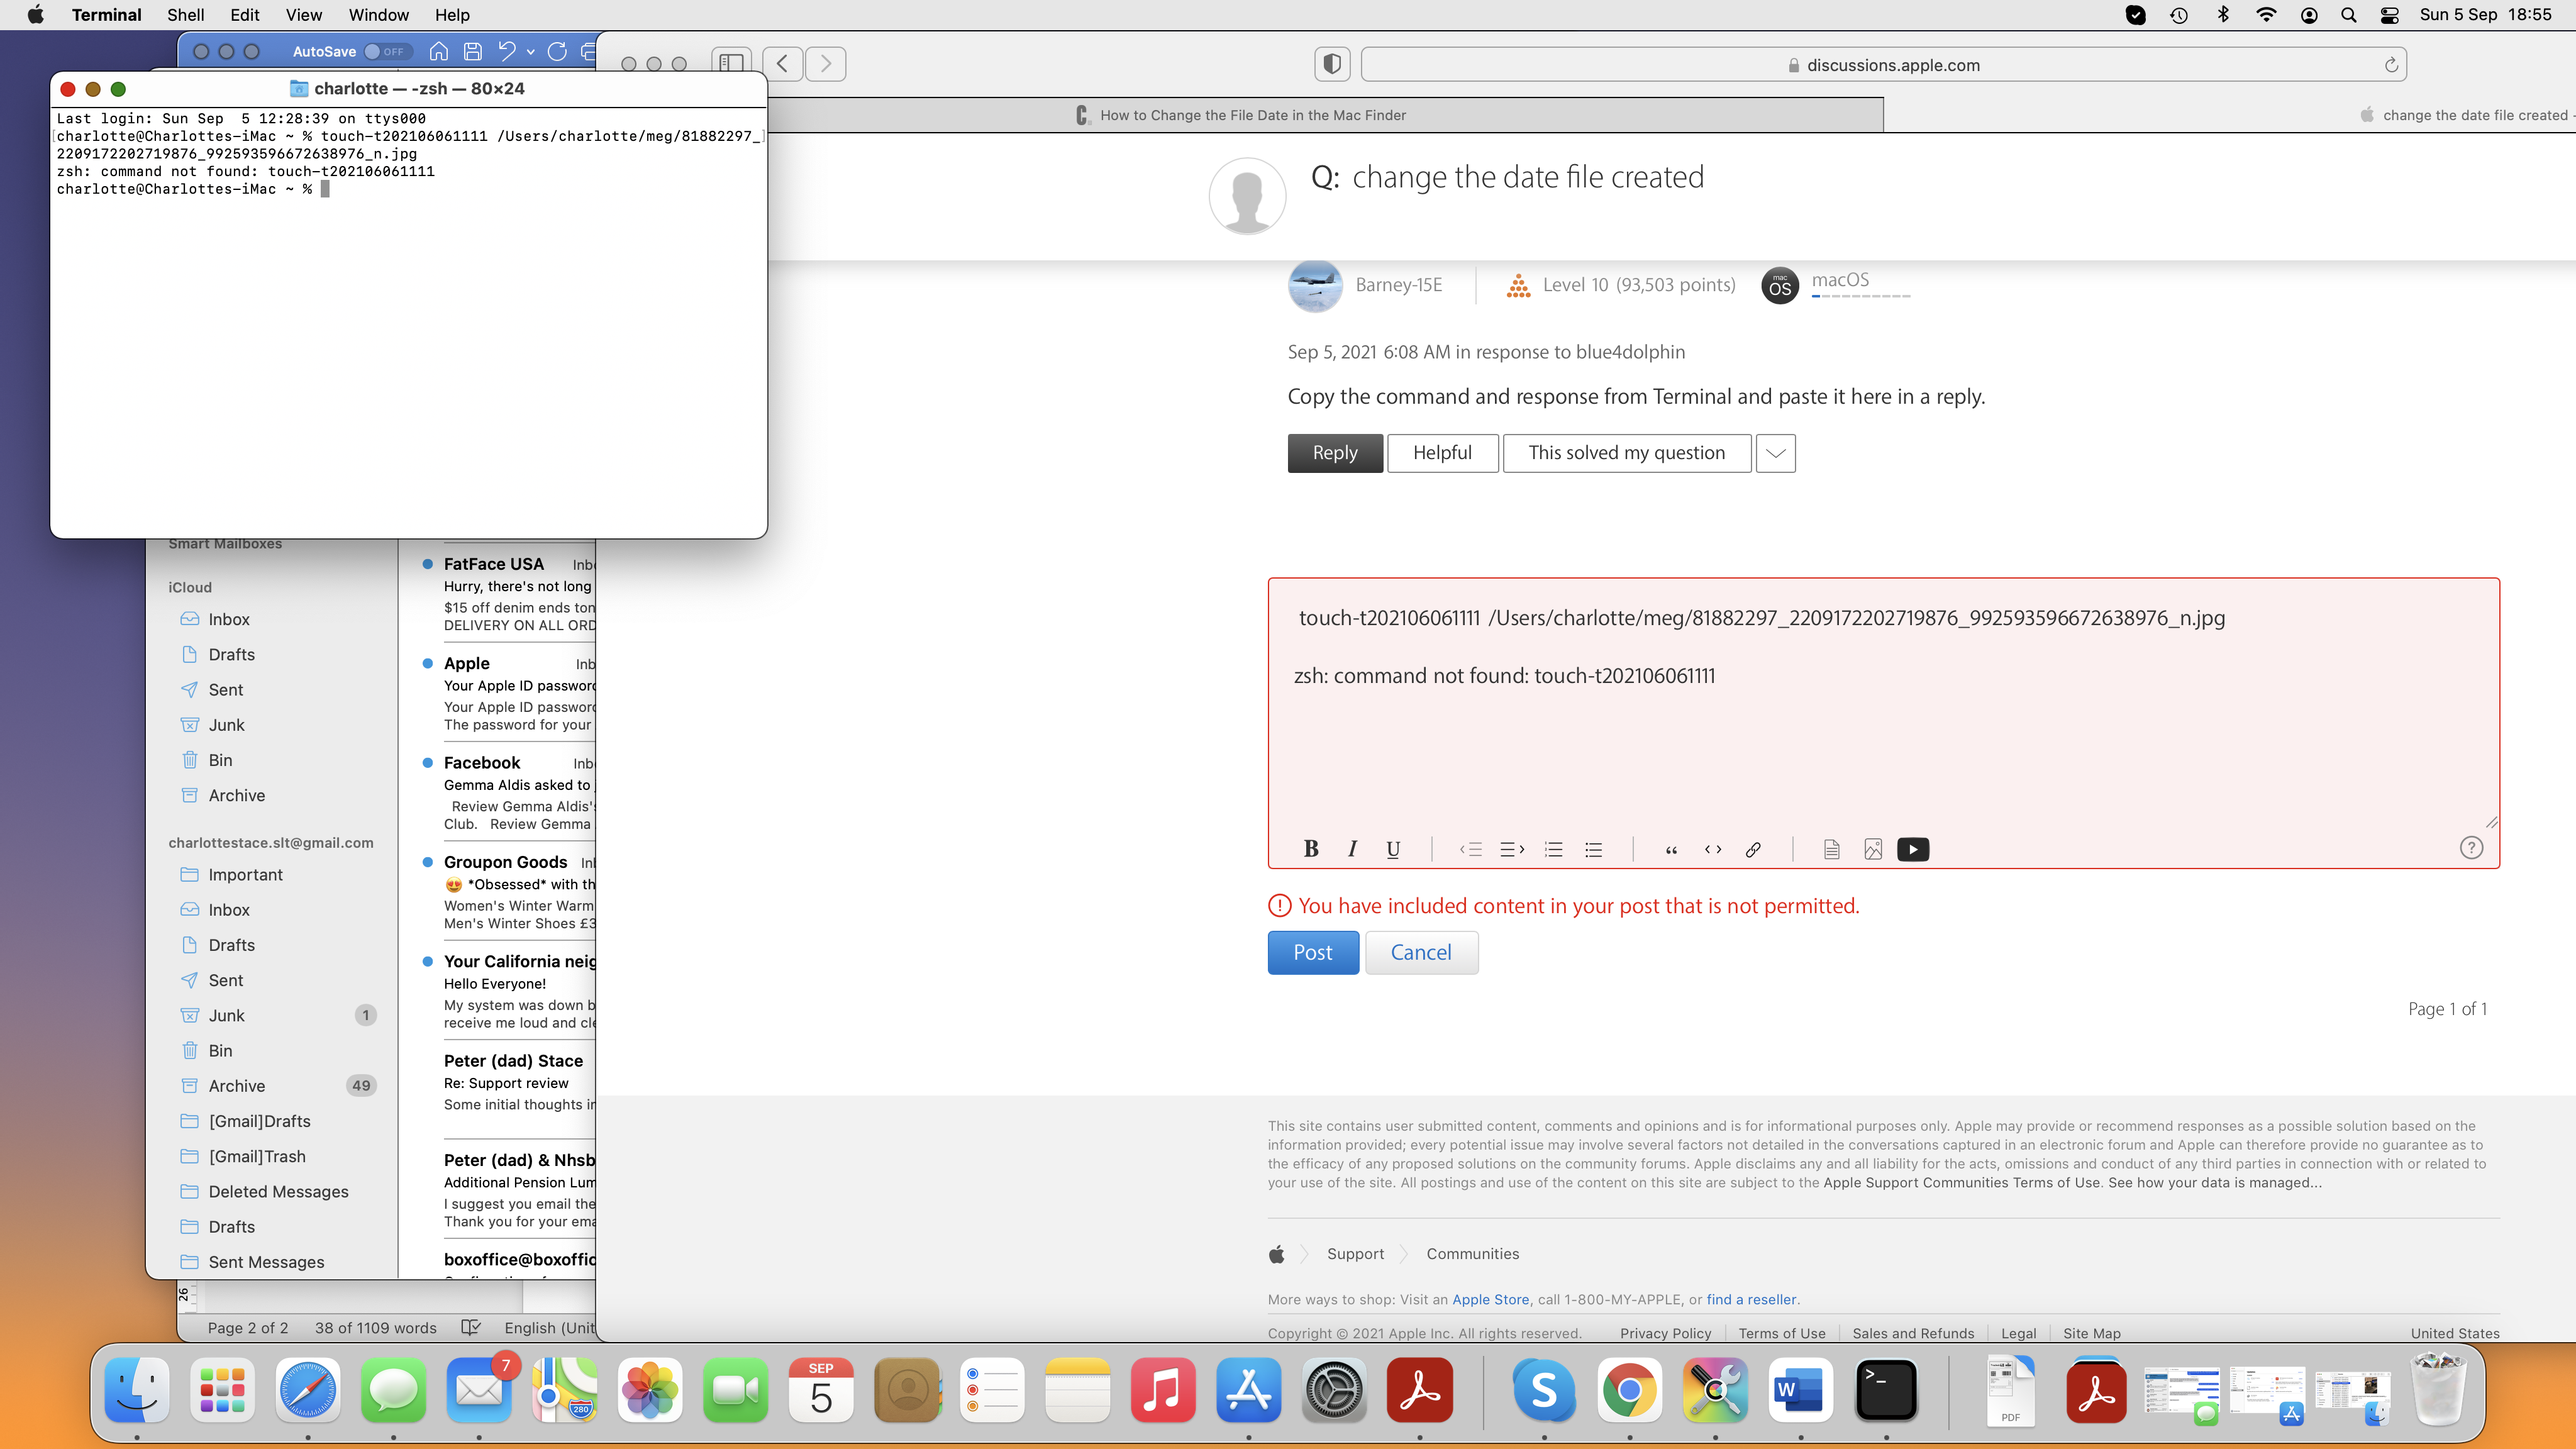Screen dimensions: 2576x1449
Task: Switch to How to Change the File Date tab
Action: [1252, 115]
